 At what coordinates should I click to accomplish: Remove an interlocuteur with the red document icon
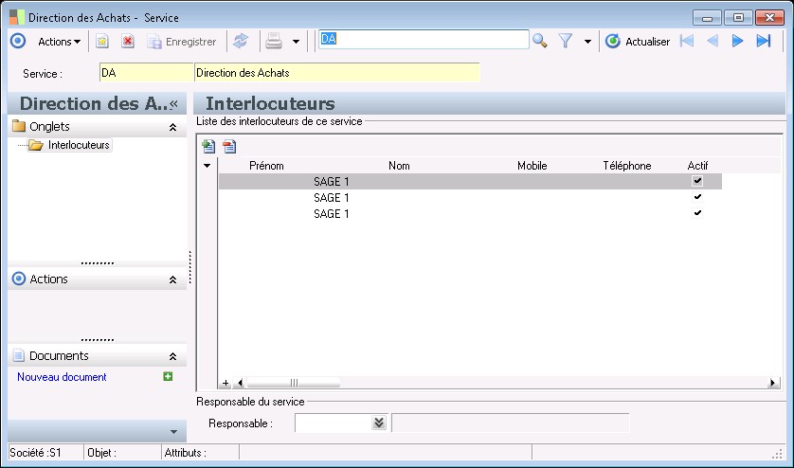(229, 147)
